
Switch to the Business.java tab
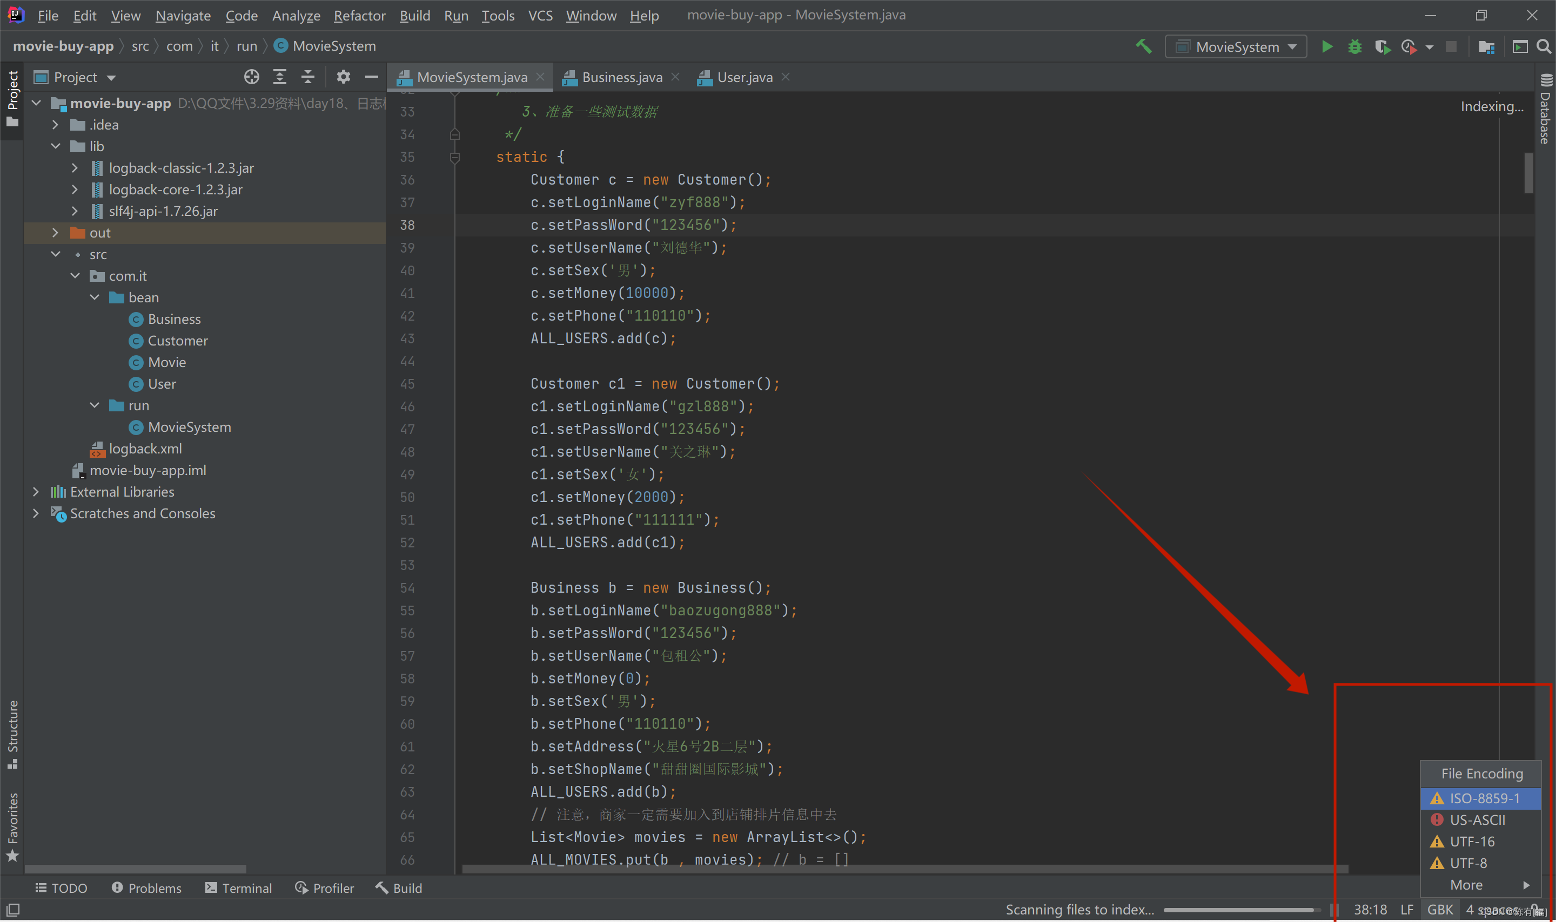coord(621,77)
